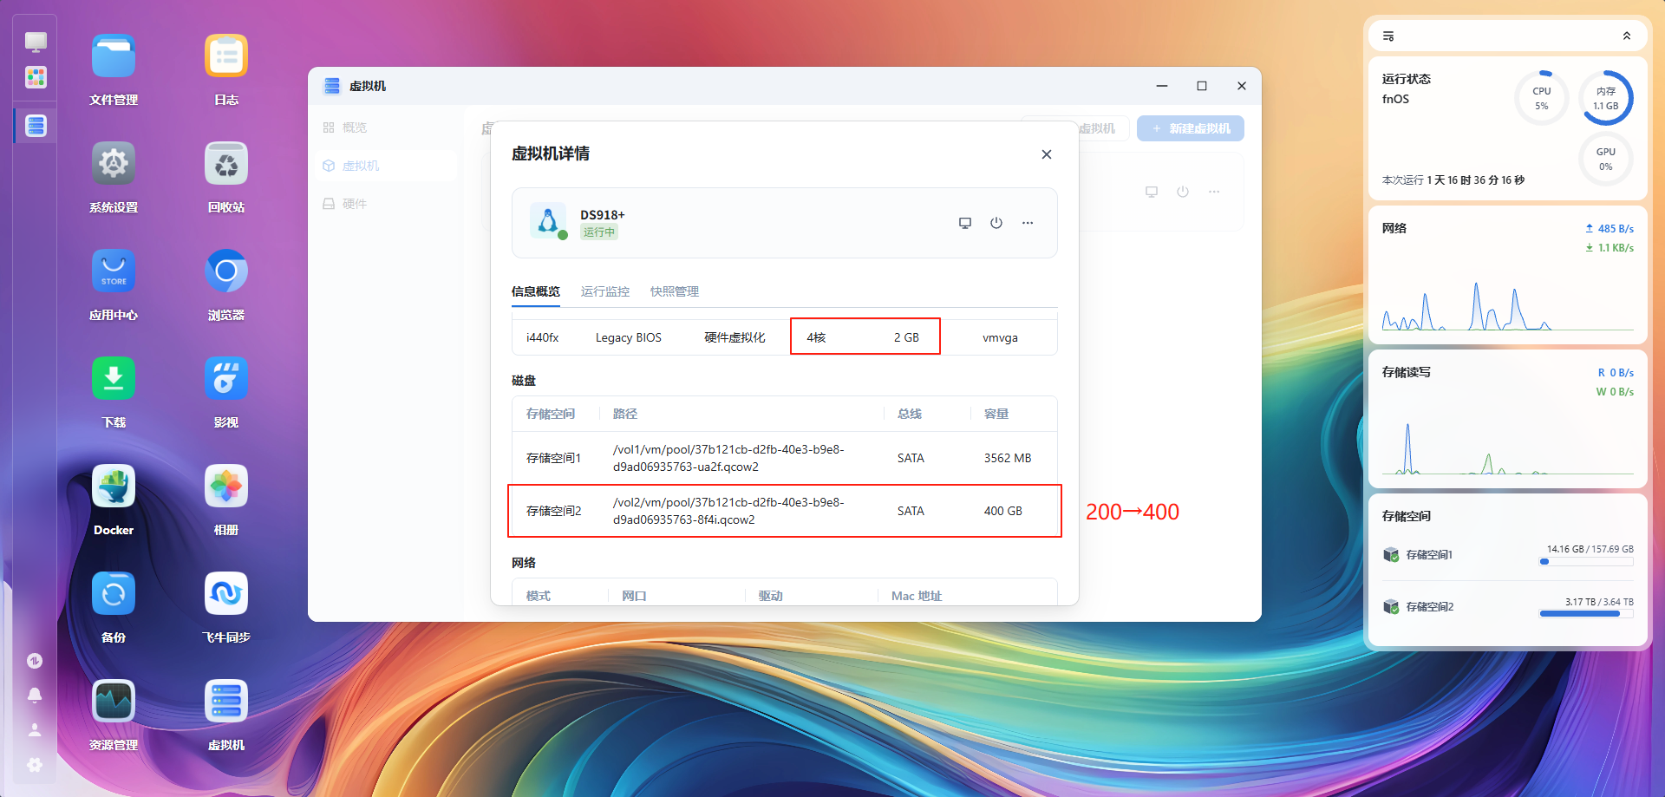Screen dimensions: 1665x797
Task: Launch the 应用中心 store icon
Action: [114, 271]
